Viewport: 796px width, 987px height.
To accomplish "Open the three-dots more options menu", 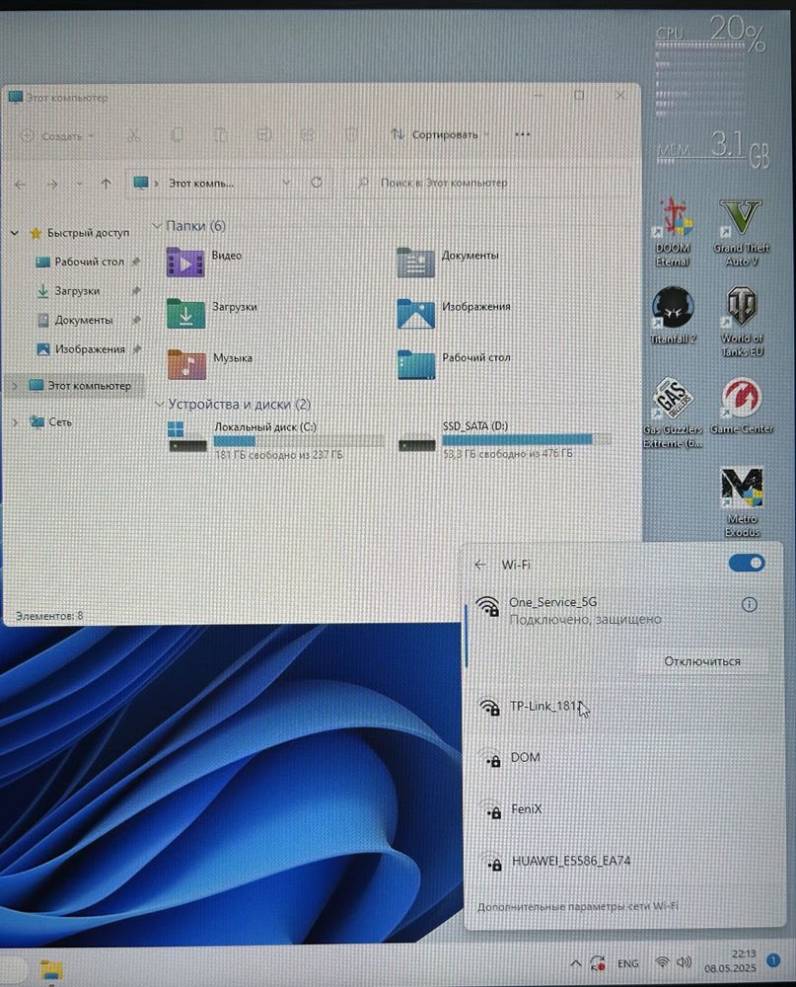I will tap(522, 134).
